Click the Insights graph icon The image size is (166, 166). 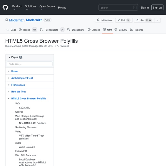(131, 30)
